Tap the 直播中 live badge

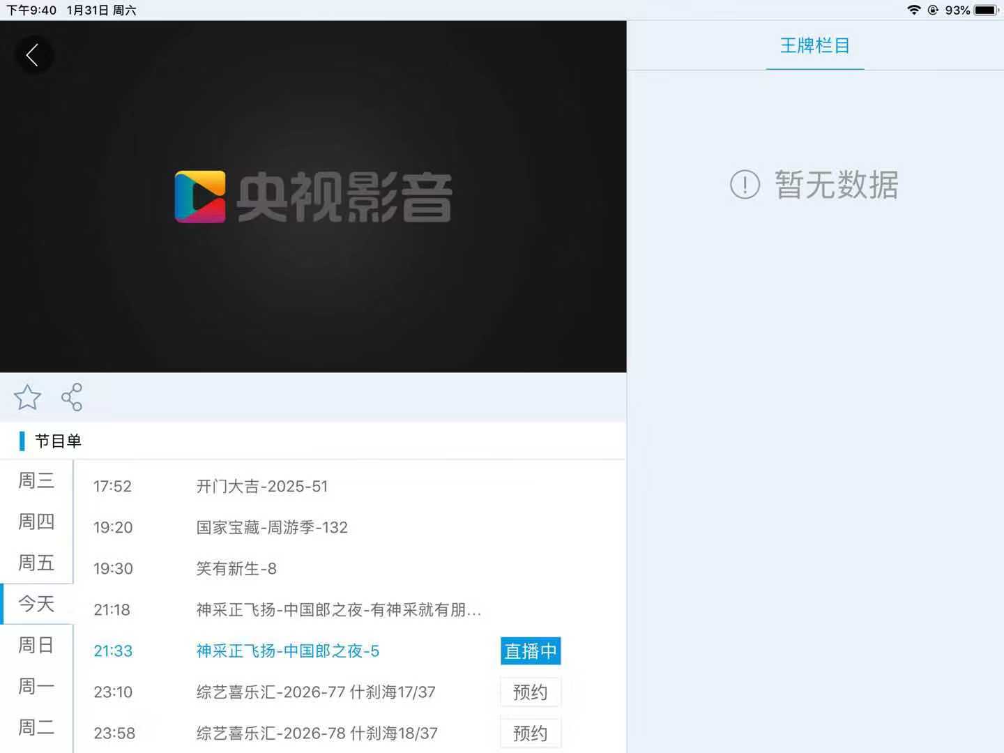click(530, 651)
